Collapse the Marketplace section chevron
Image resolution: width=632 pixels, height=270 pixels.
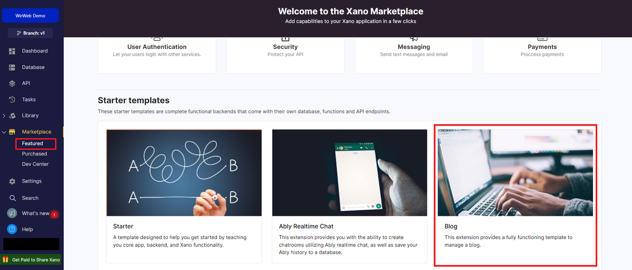click(4, 132)
